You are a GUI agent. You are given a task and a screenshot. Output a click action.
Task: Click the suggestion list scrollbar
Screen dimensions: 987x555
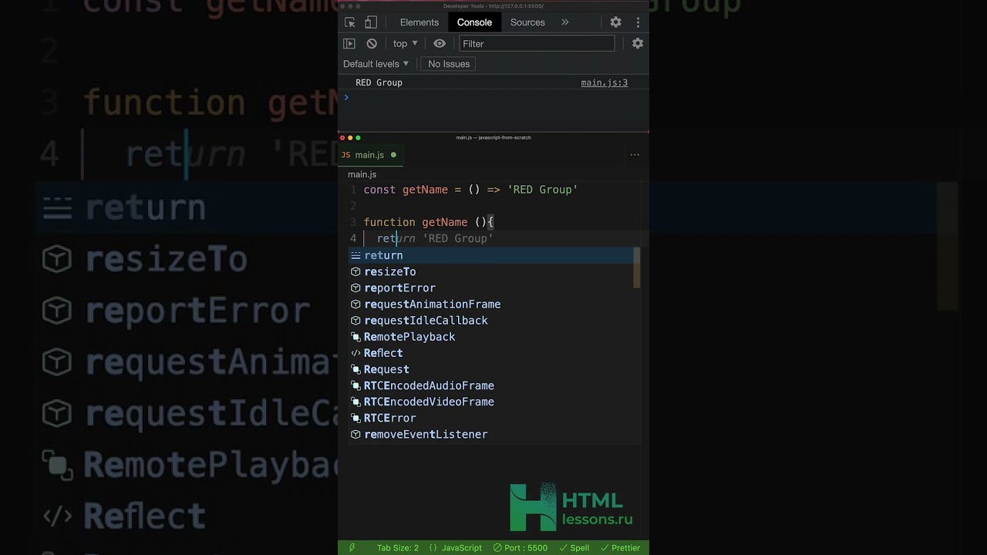pos(637,267)
